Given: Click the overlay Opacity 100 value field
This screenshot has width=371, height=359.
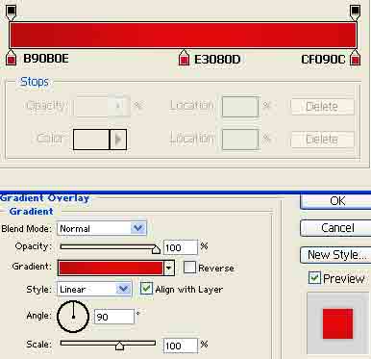Looking at the screenshot, I should [181, 247].
